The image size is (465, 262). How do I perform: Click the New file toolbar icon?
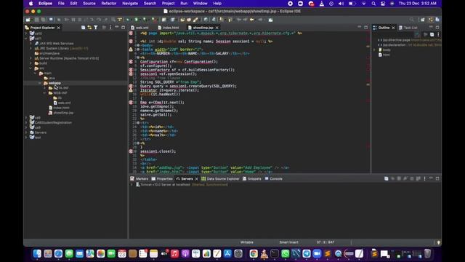28,20
